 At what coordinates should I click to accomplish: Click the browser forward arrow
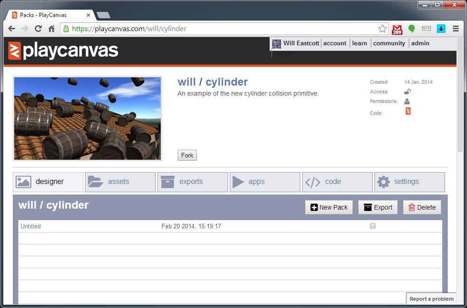[x=25, y=28]
